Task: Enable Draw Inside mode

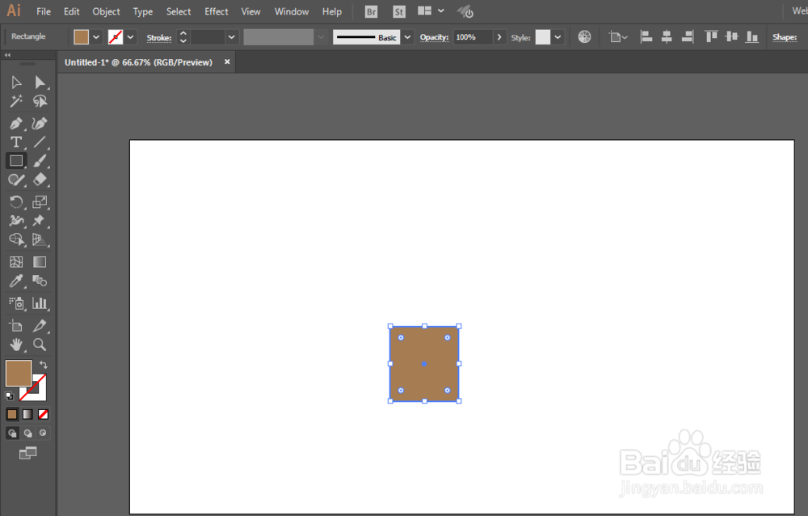Action: (x=43, y=433)
